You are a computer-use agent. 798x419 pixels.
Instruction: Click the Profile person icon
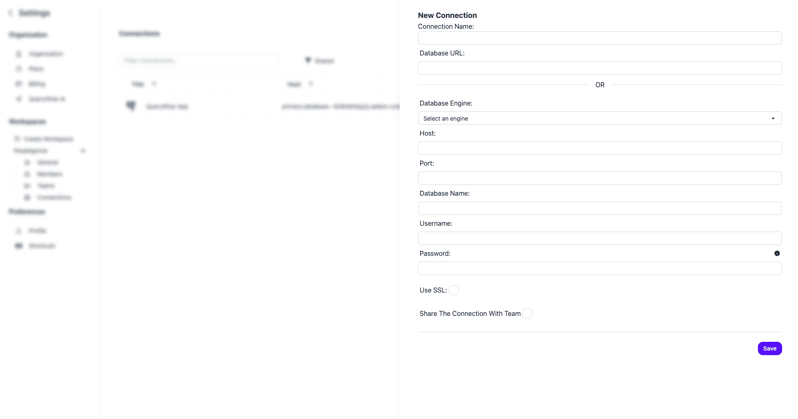click(19, 231)
